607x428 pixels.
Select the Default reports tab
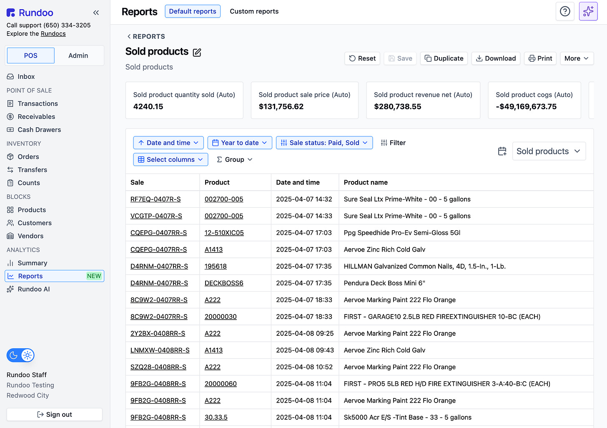(193, 11)
